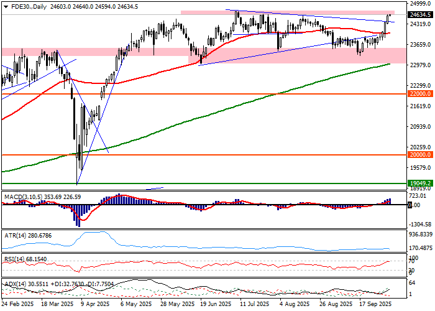Click the 19049.2 green price label
The image size is (435, 311).
click(420, 183)
